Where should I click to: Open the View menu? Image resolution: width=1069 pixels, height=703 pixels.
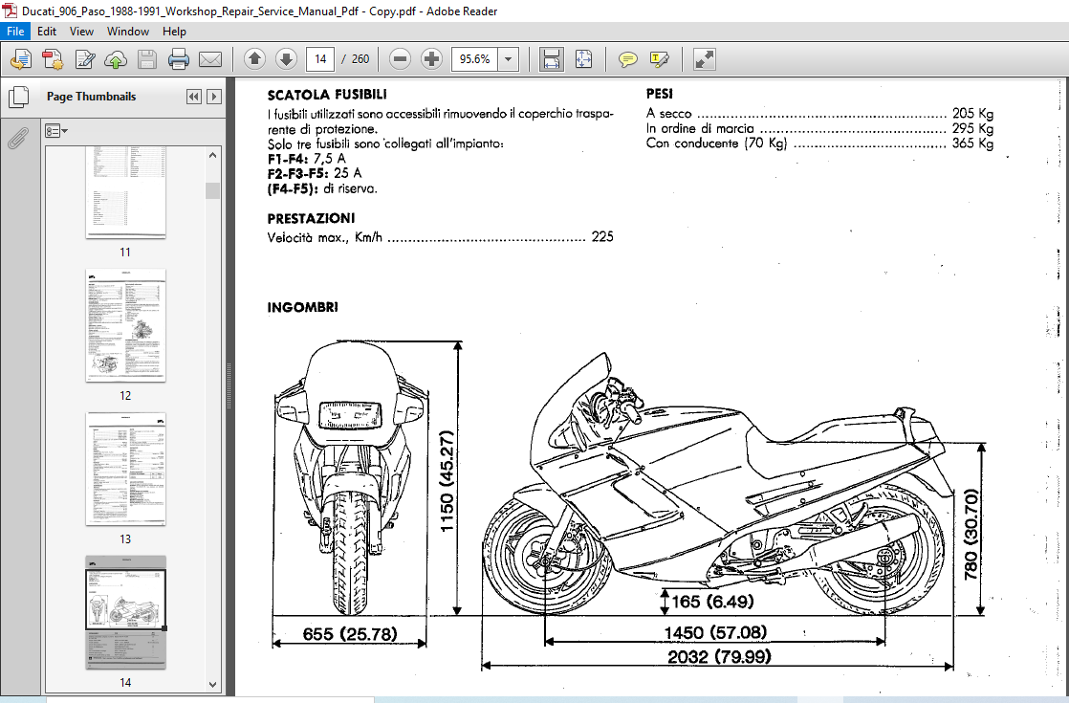81,32
